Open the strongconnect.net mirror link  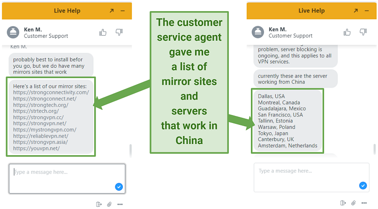tap(45, 99)
